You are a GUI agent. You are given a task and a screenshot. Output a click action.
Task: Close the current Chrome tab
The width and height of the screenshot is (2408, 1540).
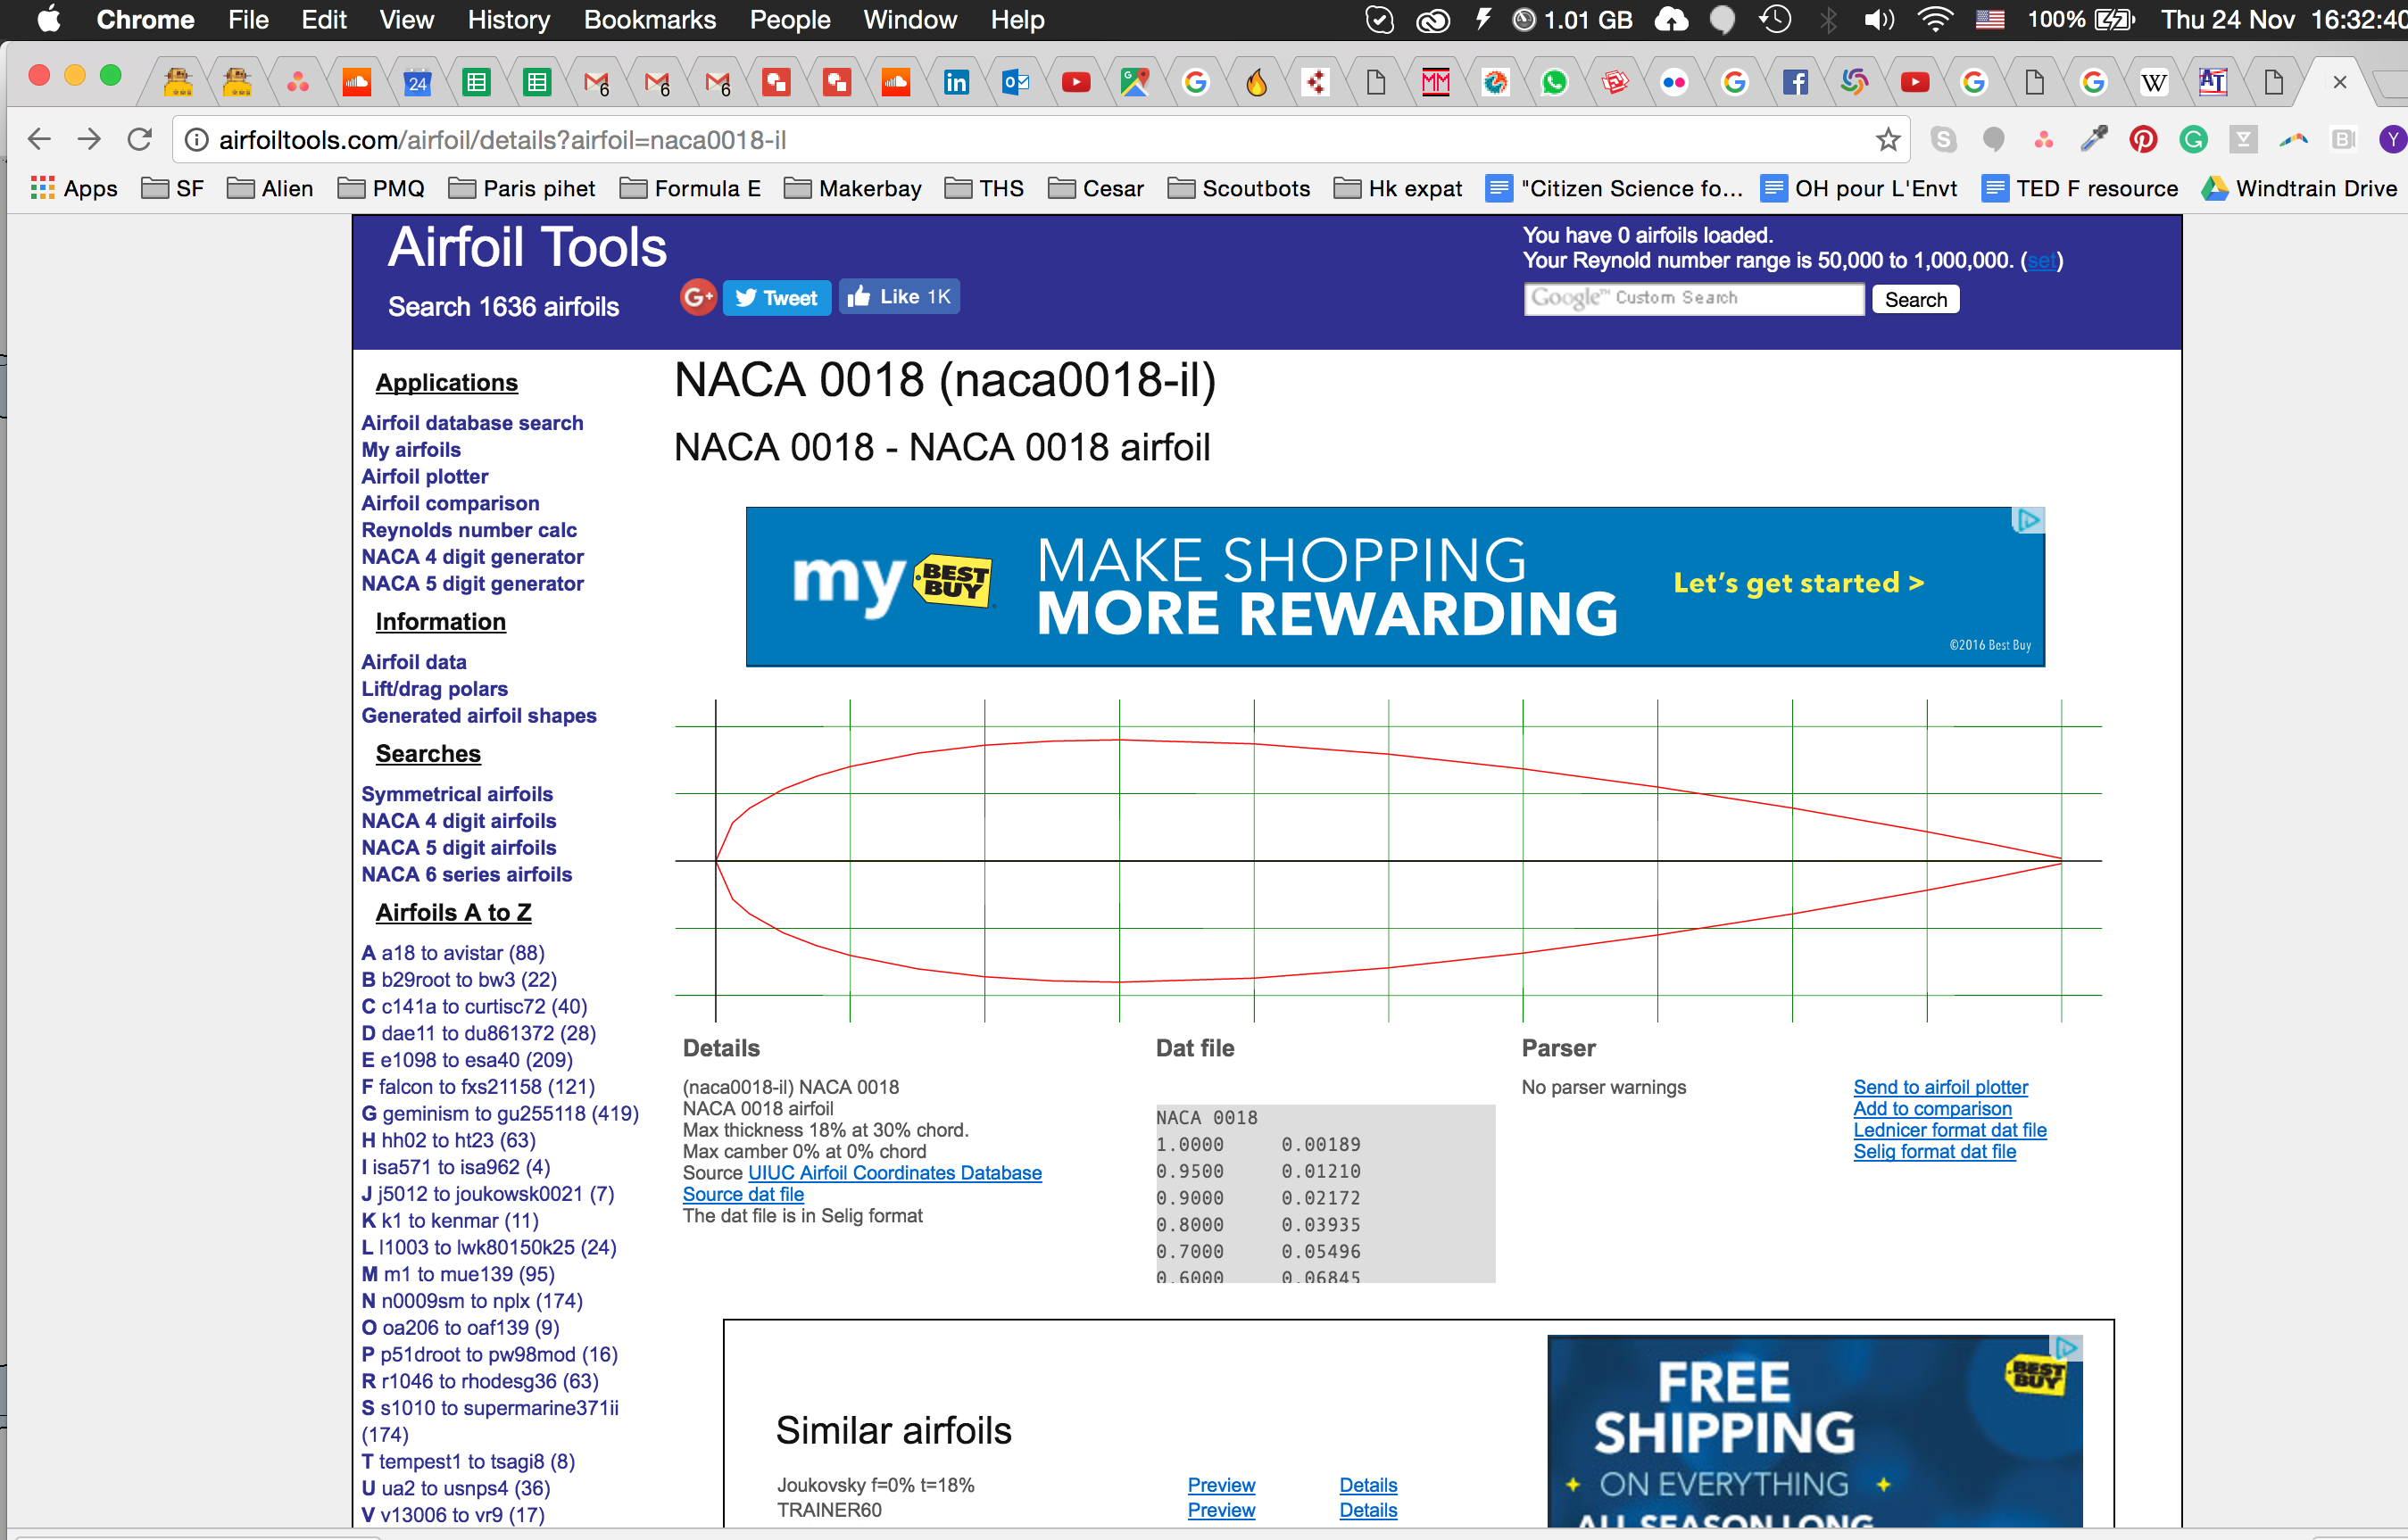(x=2339, y=82)
